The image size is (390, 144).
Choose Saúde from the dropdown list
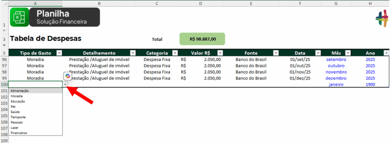coord(35,112)
